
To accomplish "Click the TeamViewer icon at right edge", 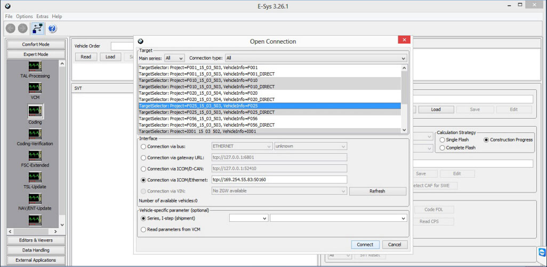I will (x=542, y=253).
